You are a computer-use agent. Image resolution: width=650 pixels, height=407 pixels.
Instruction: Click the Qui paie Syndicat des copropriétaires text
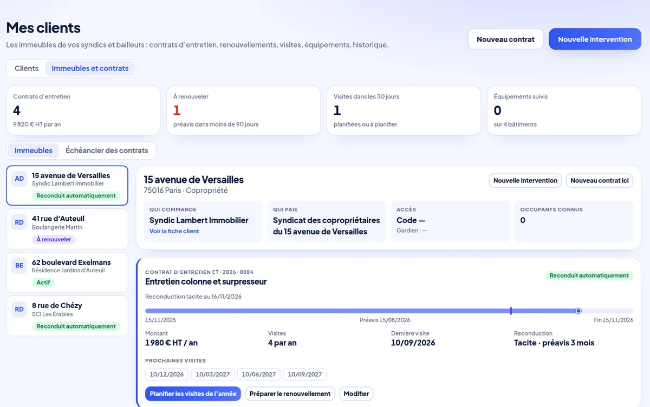tap(327, 226)
